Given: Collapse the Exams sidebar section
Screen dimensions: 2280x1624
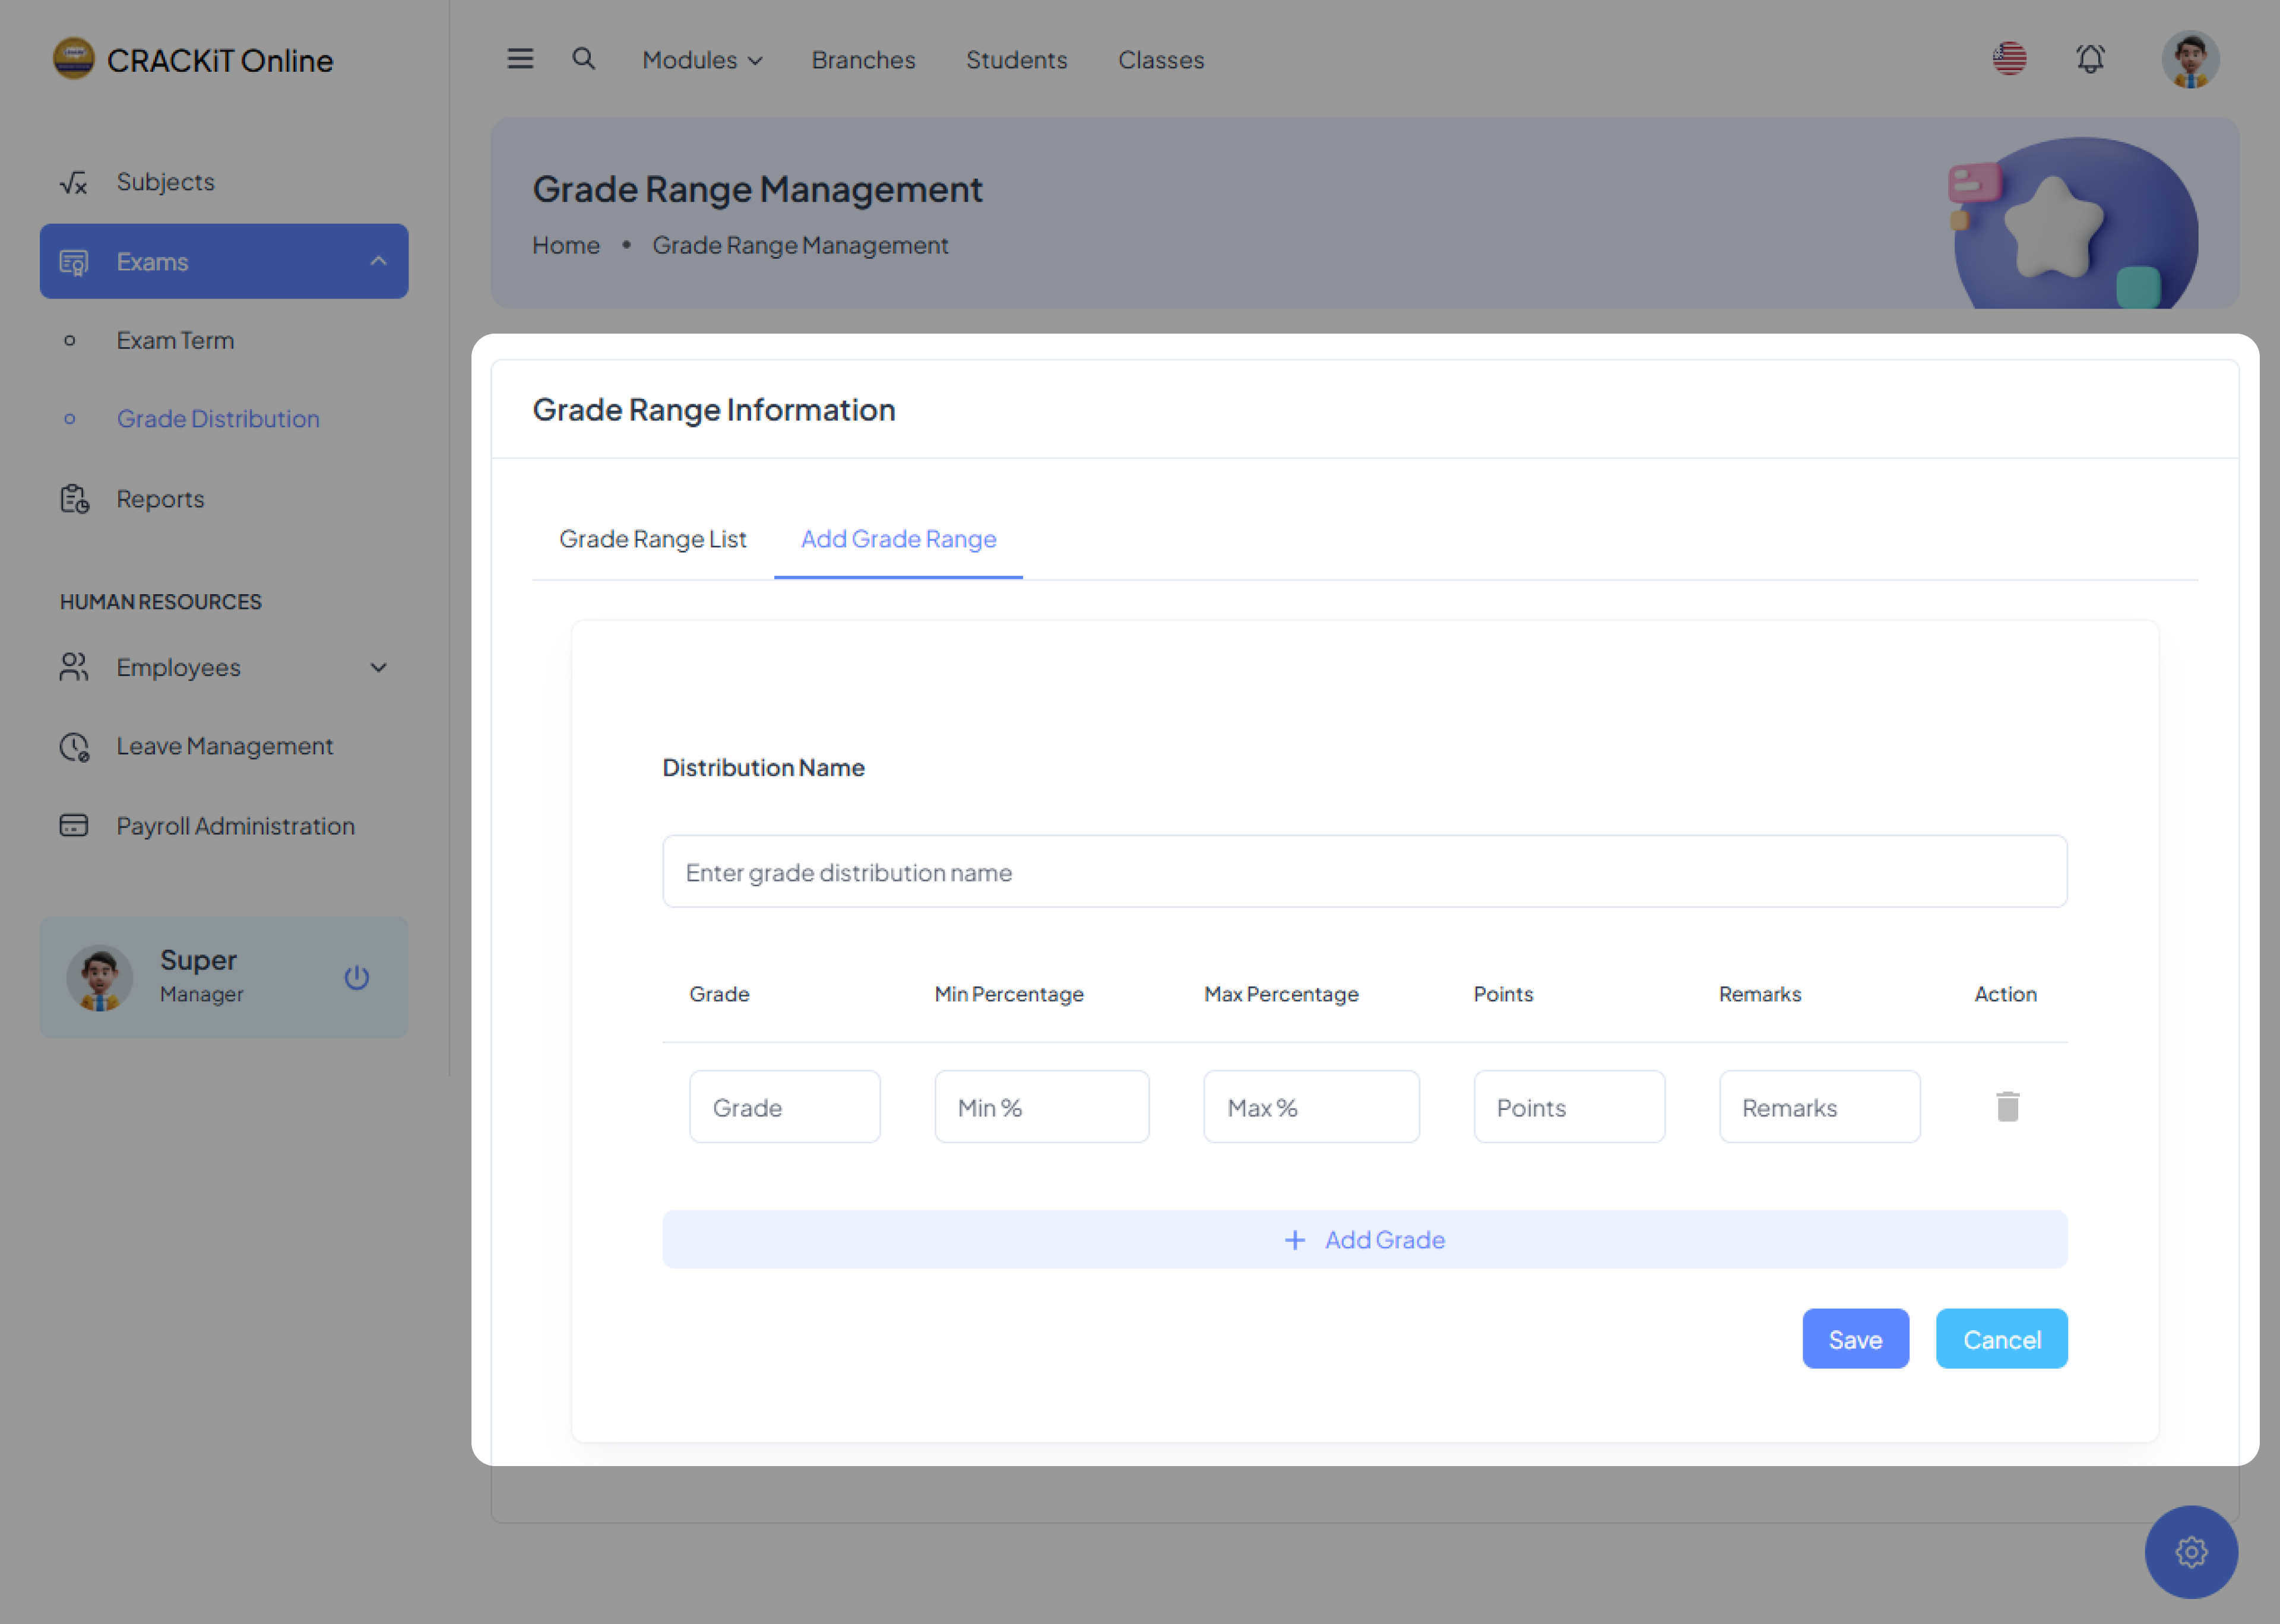Looking at the screenshot, I should pos(224,261).
